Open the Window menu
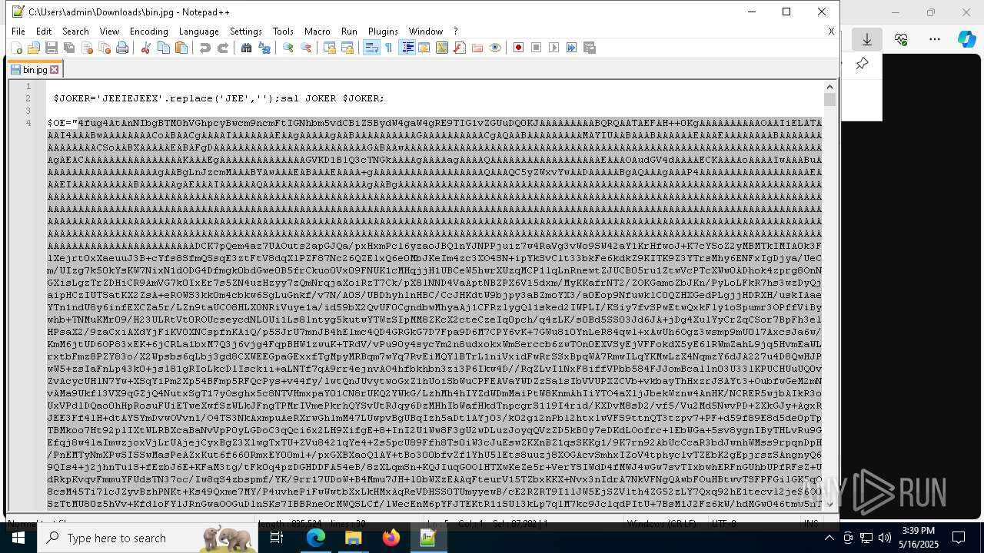984x553 pixels. (x=425, y=31)
